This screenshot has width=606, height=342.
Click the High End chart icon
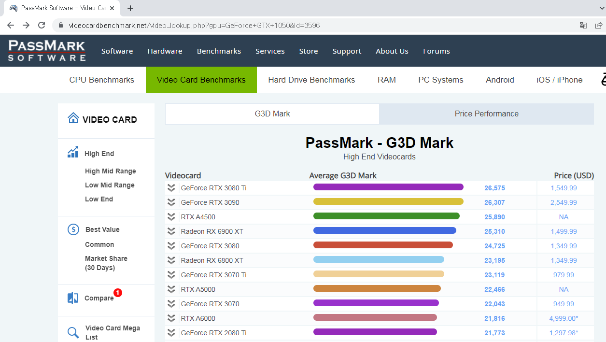point(73,153)
